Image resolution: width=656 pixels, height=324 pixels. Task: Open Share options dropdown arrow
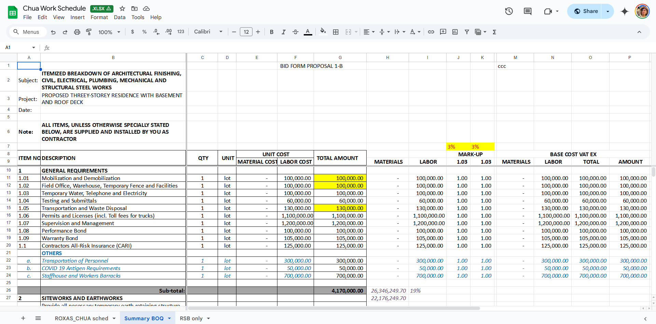(x=608, y=11)
